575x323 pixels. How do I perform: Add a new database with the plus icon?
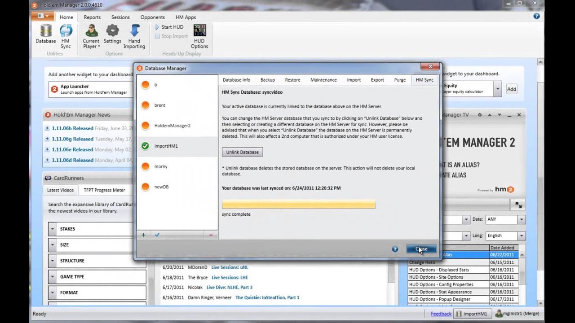(x=143, y=235)
